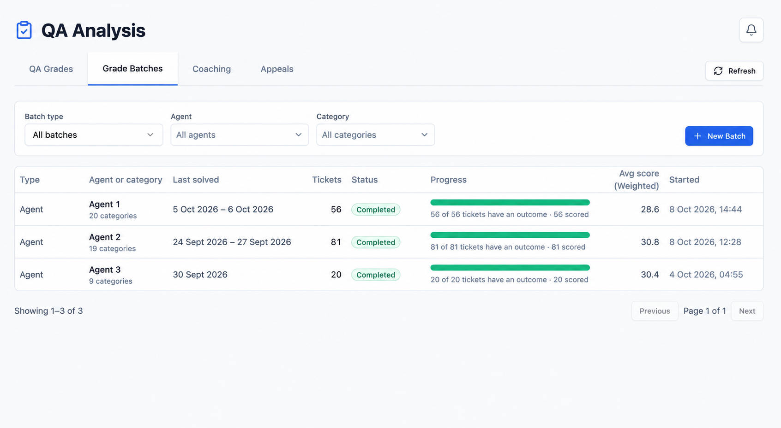This screenshot has width=781, height=428.
Task: Click the Progress column header
Action: (x=449, y=180)
